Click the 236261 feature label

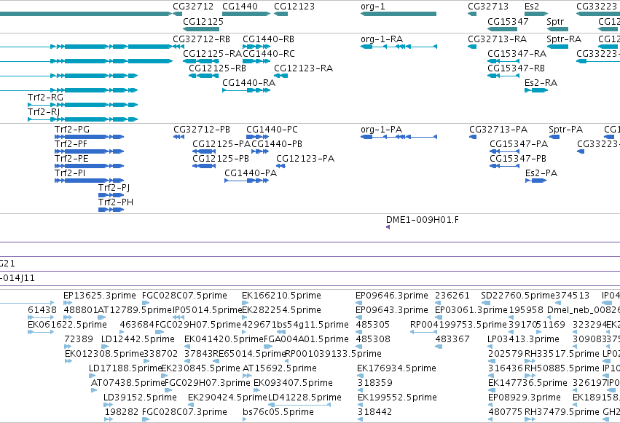(452, 296)
